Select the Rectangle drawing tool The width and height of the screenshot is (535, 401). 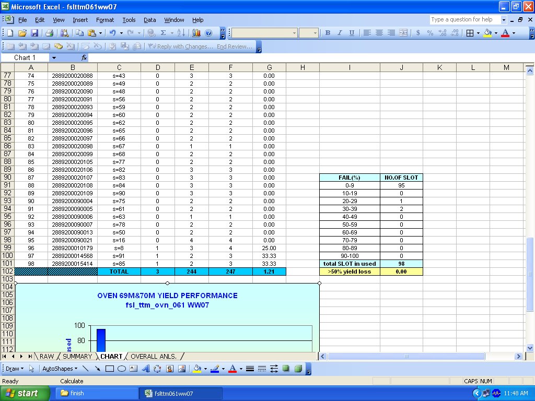point(110,369)
